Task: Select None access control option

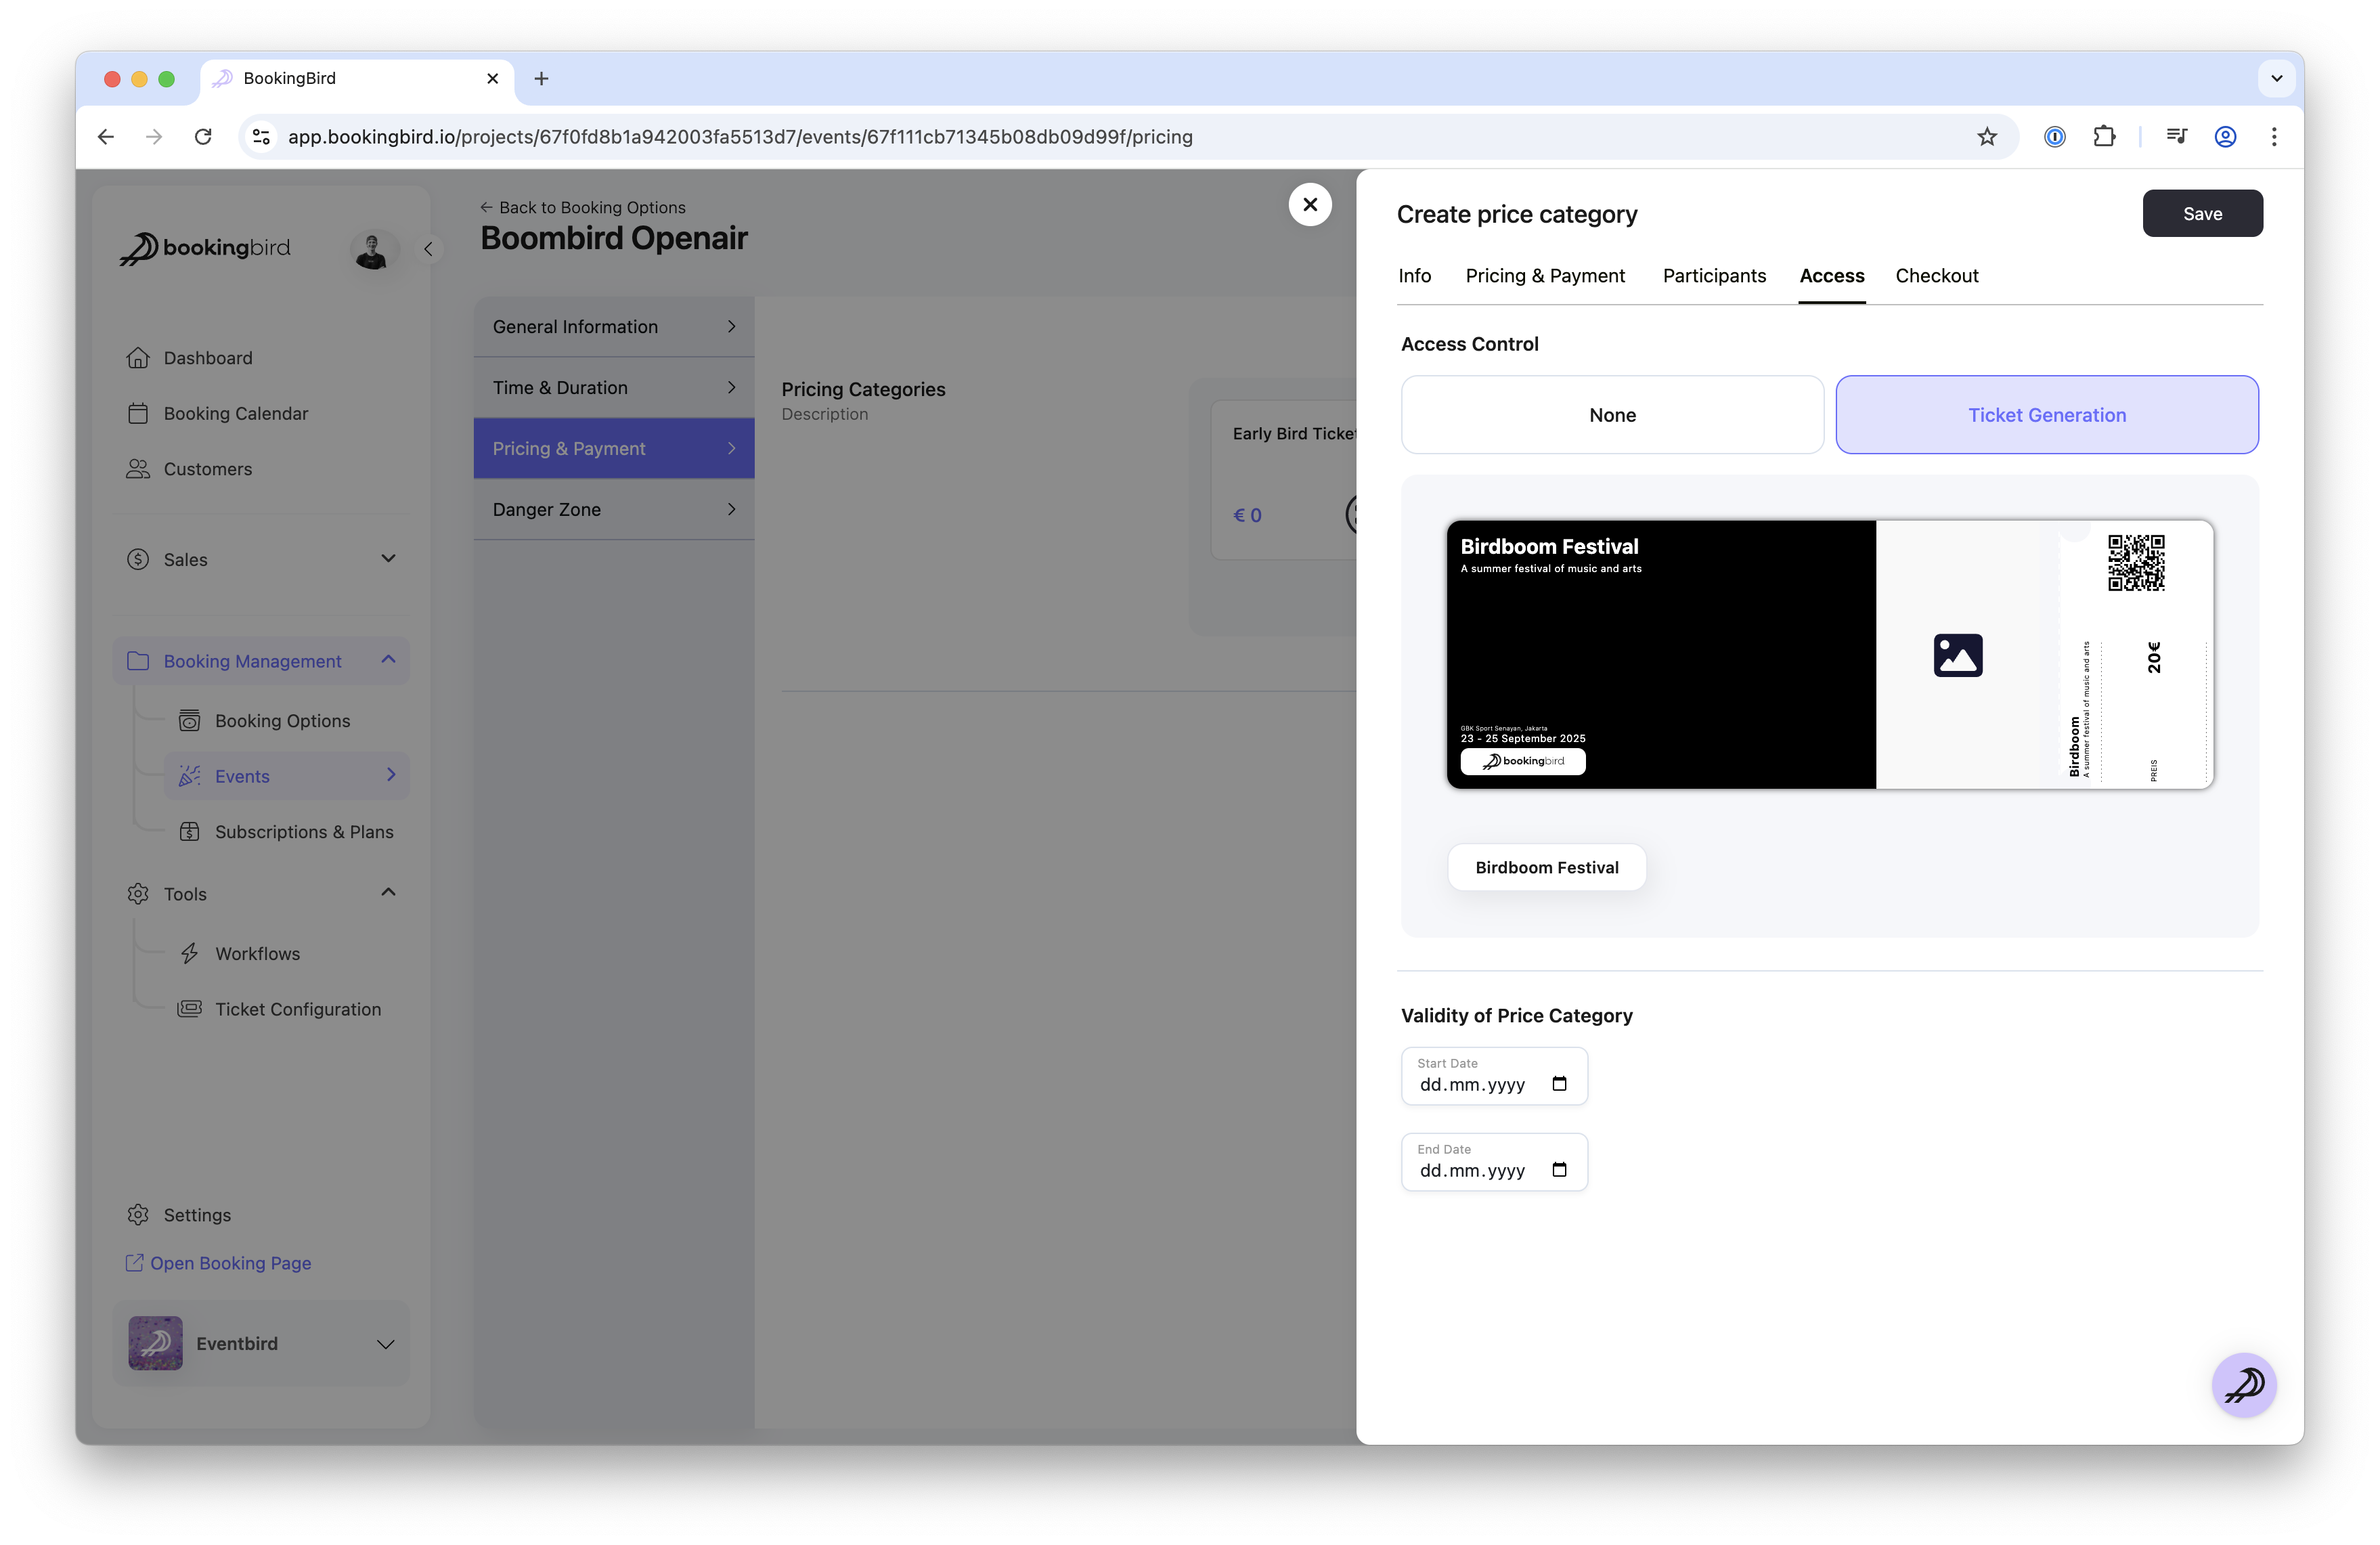Action: tap(1612, 415)
